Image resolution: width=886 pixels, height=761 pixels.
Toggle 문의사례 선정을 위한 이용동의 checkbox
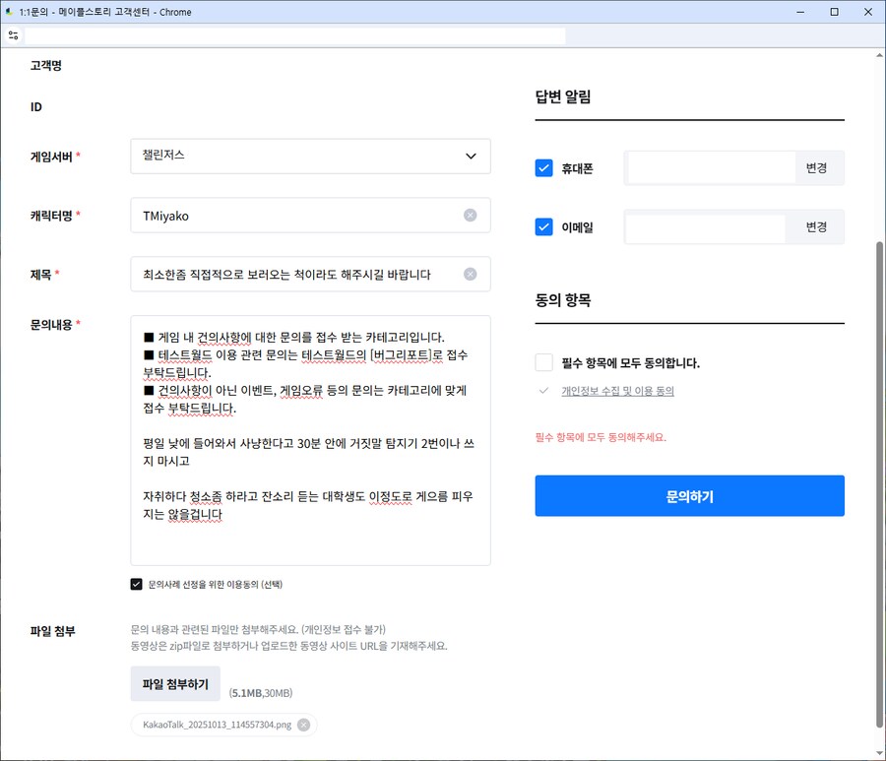137,584
